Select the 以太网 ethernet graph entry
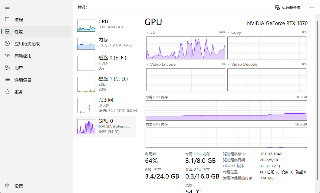Screen dimensions: 320x193 click(x=105, y=105)
